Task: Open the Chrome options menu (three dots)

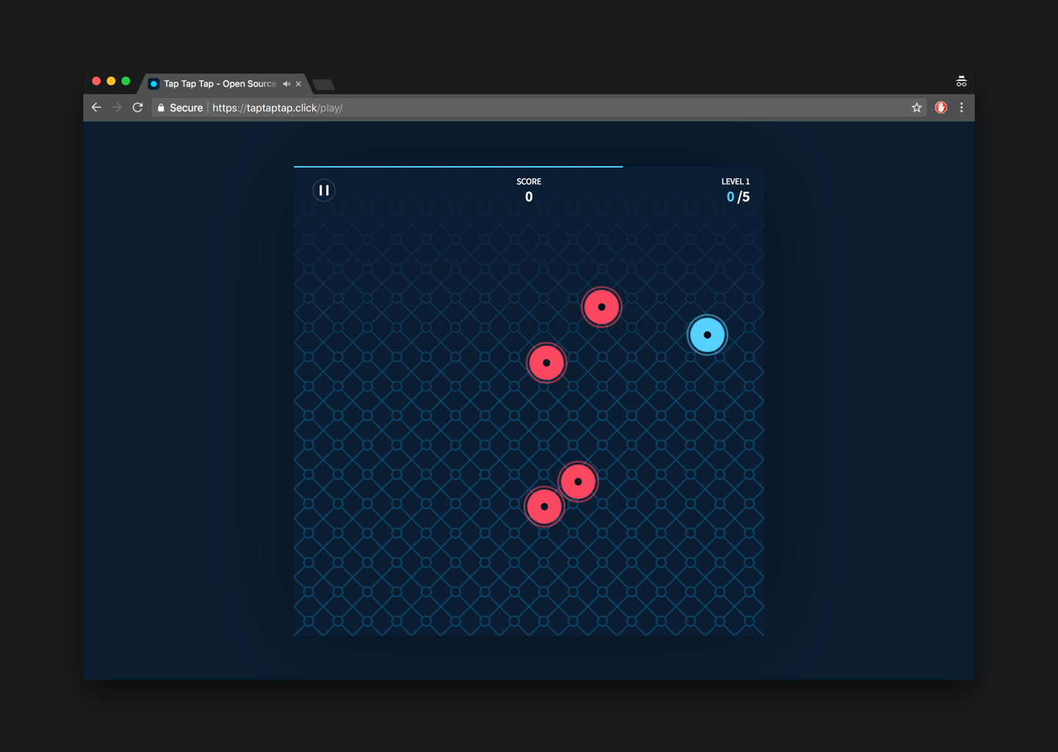Action: pyautogui.click(x=962, y=107)
